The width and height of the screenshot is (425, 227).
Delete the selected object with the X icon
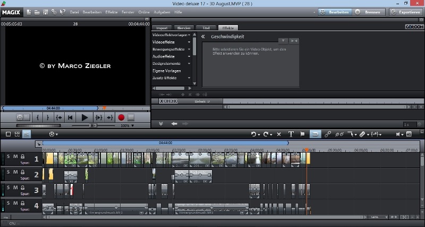(x=279, y=134)
